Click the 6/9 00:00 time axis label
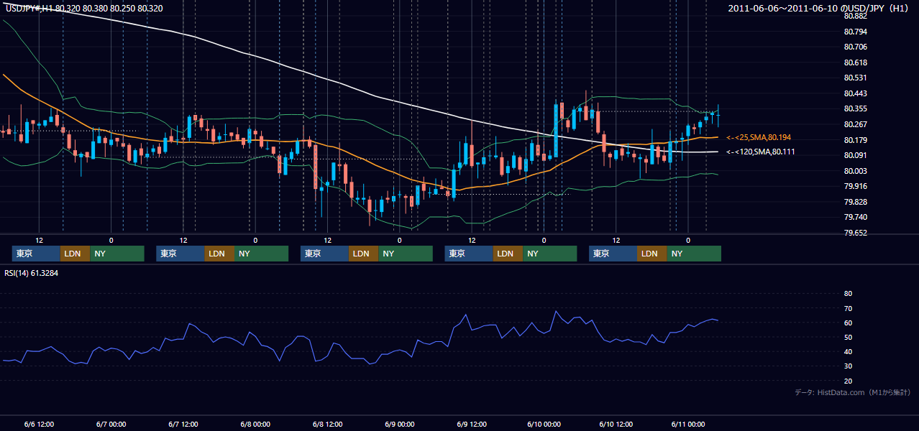Image resolution: width=919 pixels, height=431 pixels. click(399, 424)
